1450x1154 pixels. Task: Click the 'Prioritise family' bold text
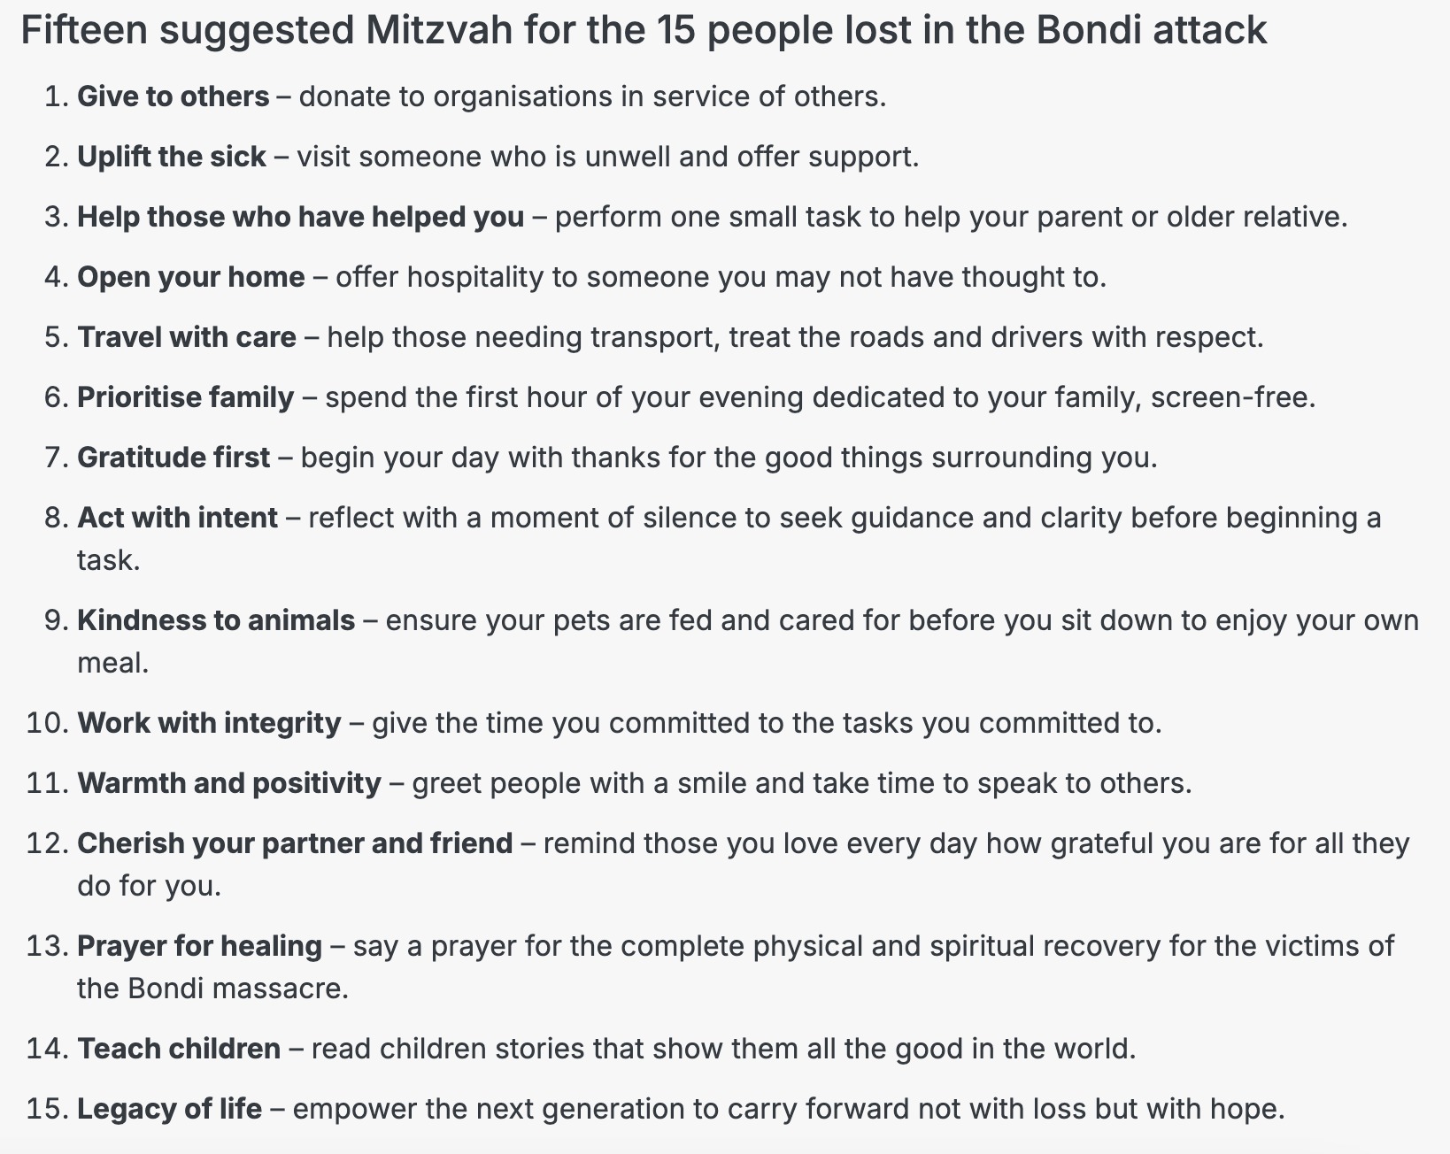pyautogui.click(x=186, y=397)
